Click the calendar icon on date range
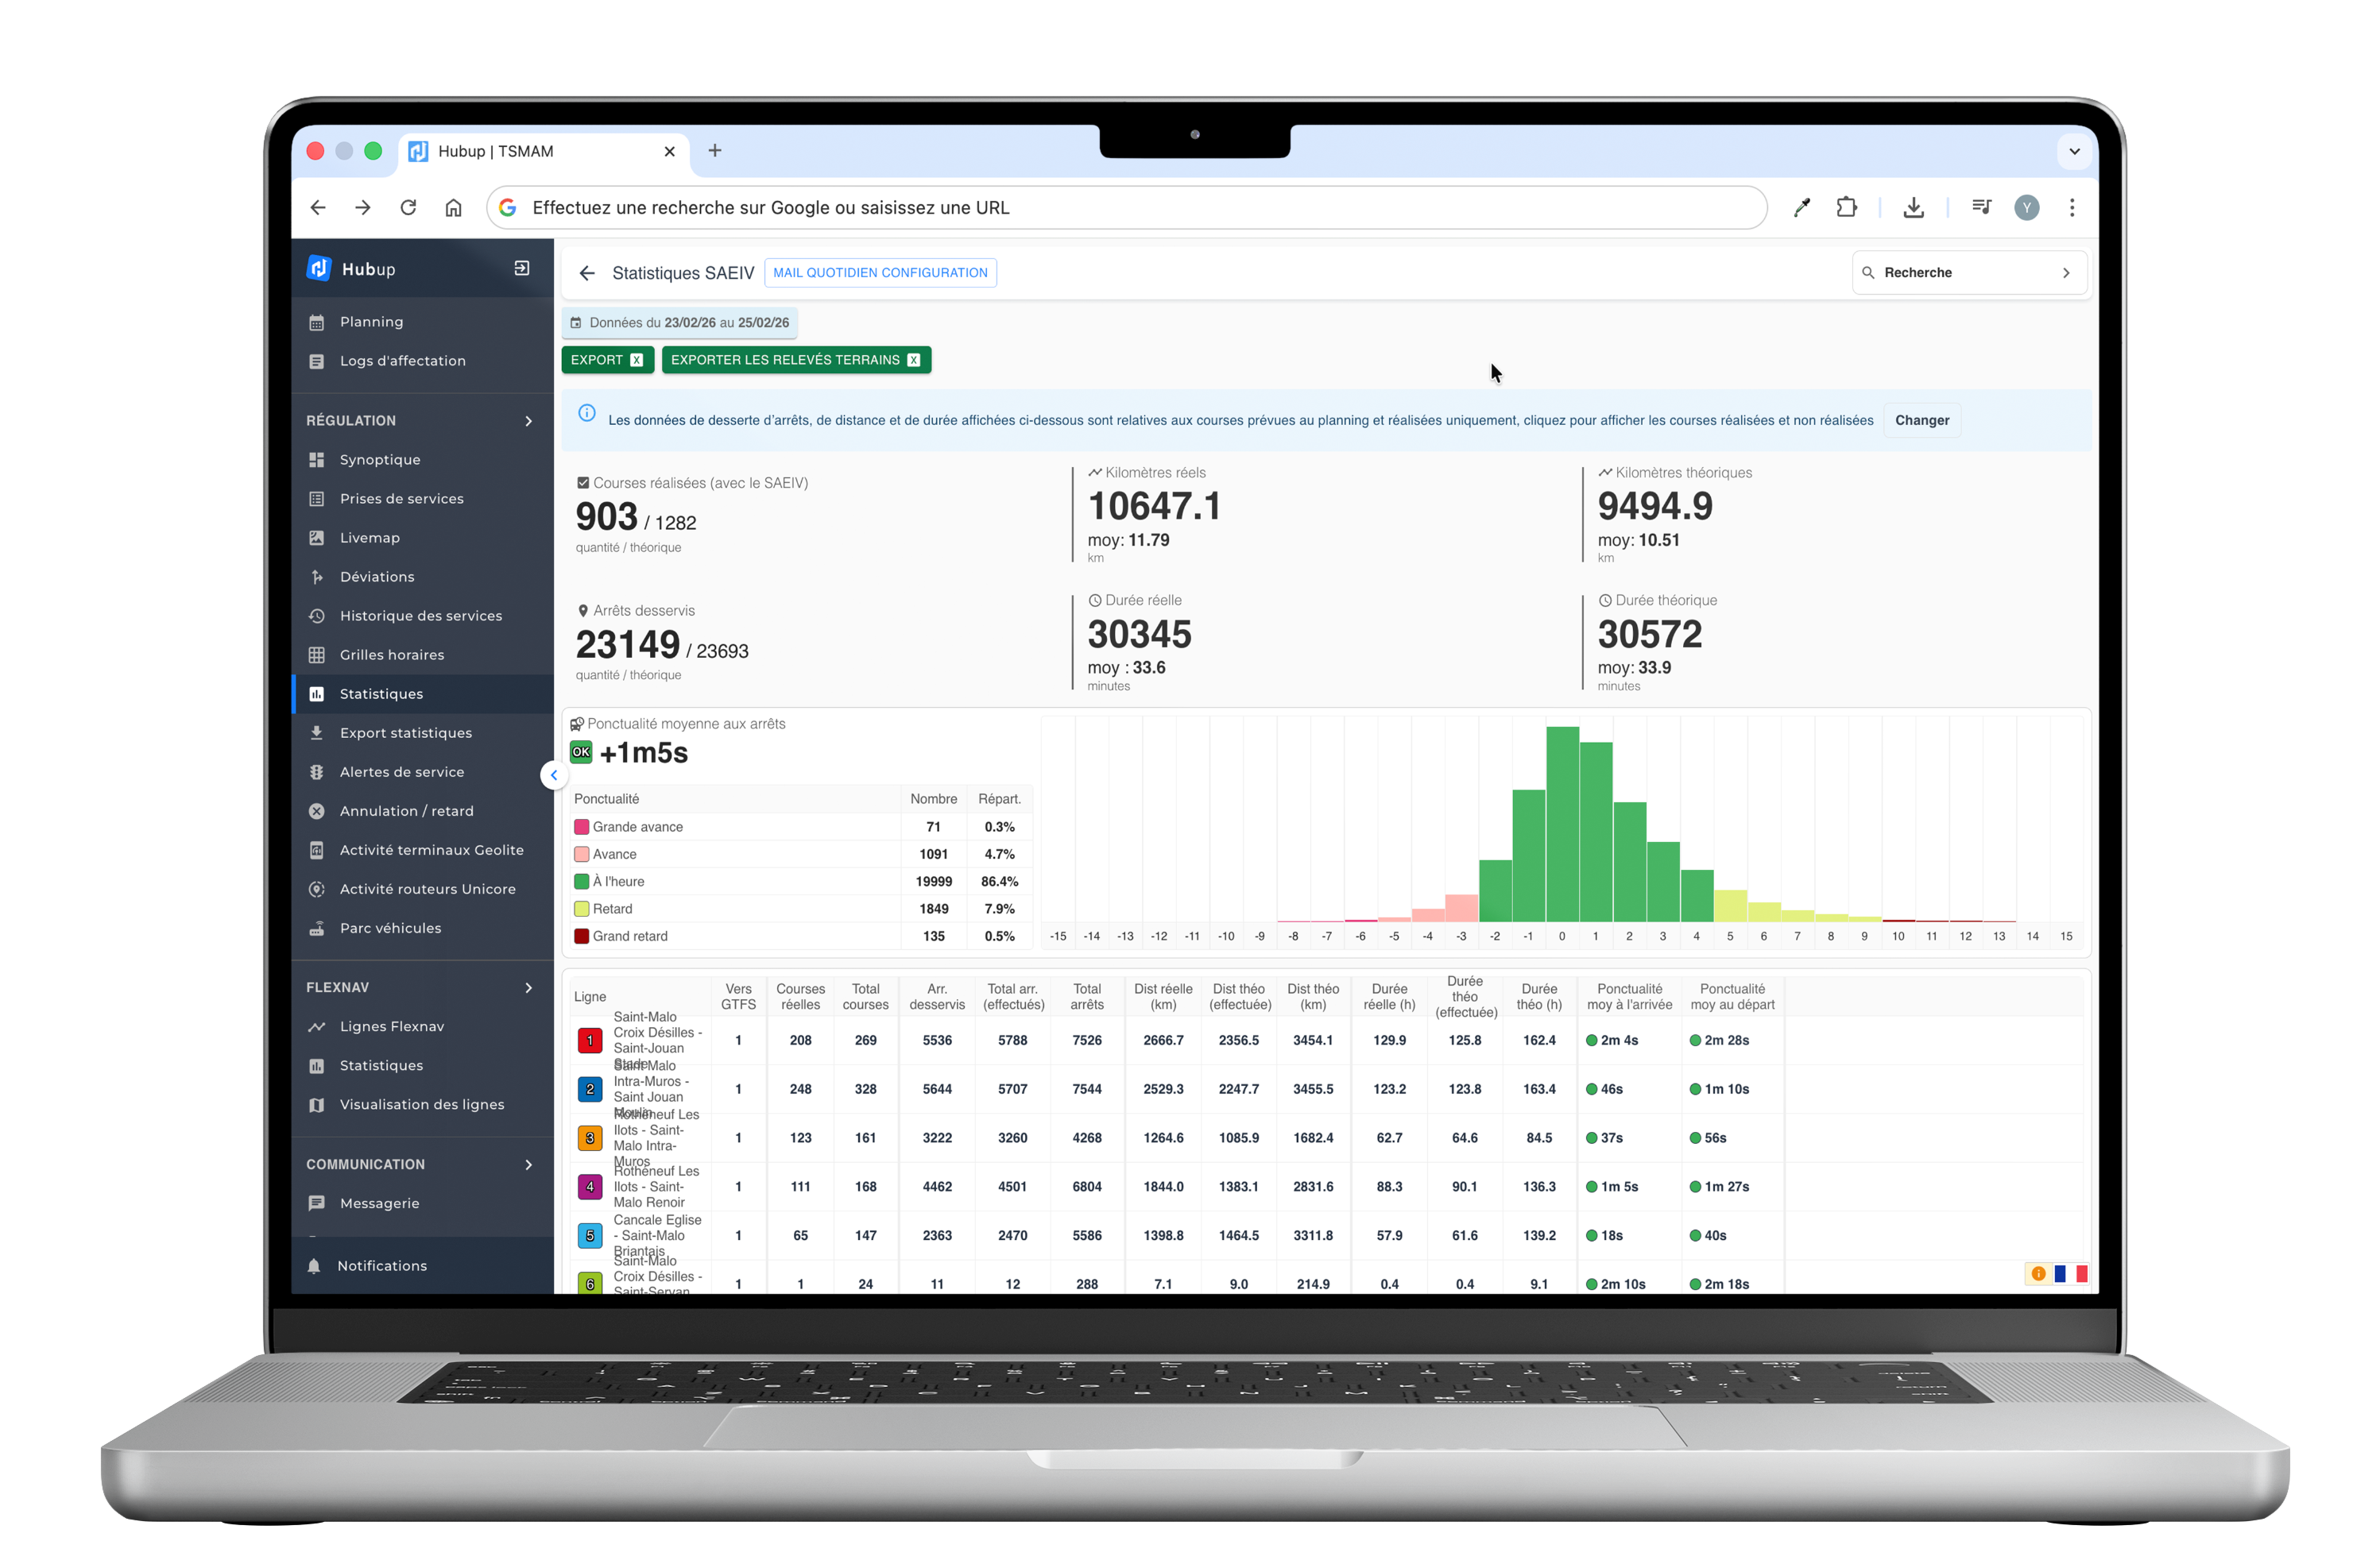Image resolution: width=2353 pixels, height=1568 pixels. coord(576,323)
